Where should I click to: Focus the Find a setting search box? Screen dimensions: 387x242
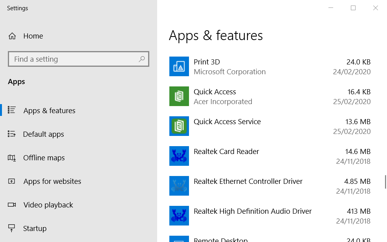click(x=79, y=59)
